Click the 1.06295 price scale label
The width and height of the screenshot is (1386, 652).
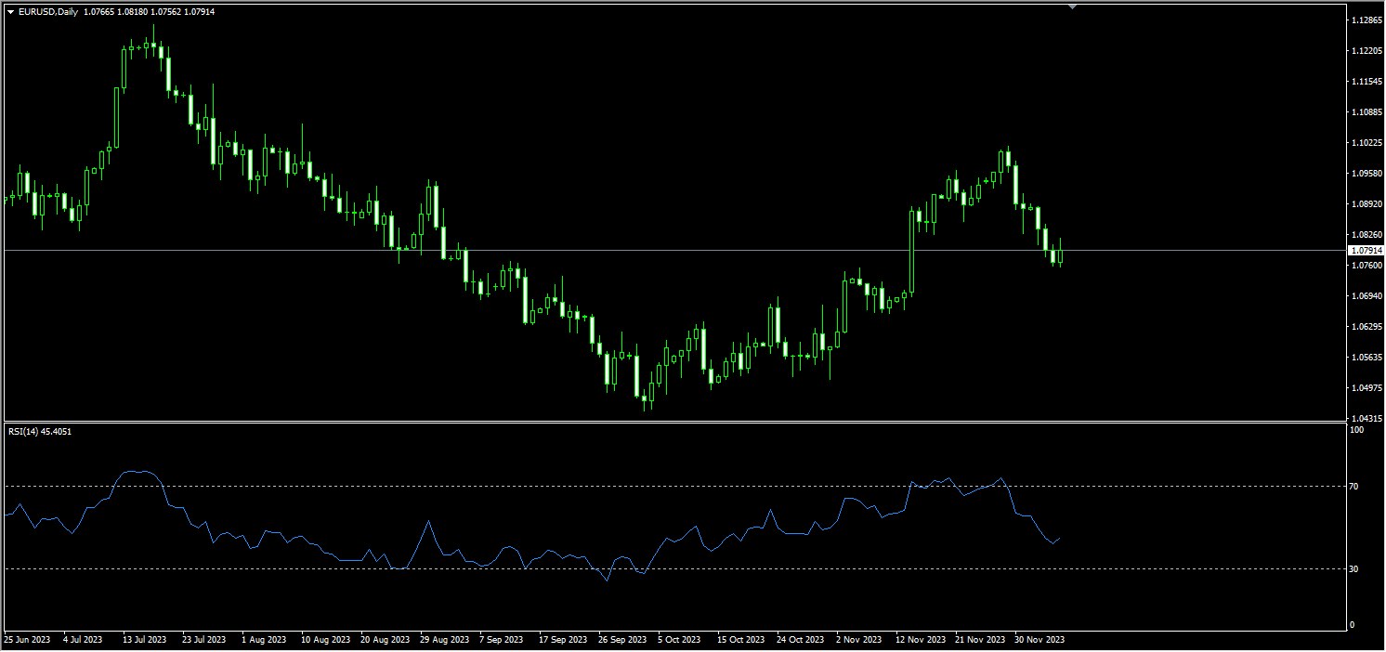point(1366,327)
